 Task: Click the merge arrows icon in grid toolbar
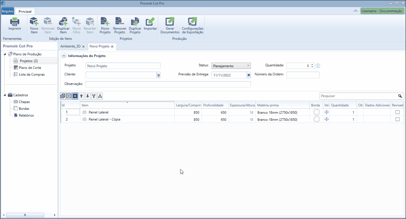(94, 96)
